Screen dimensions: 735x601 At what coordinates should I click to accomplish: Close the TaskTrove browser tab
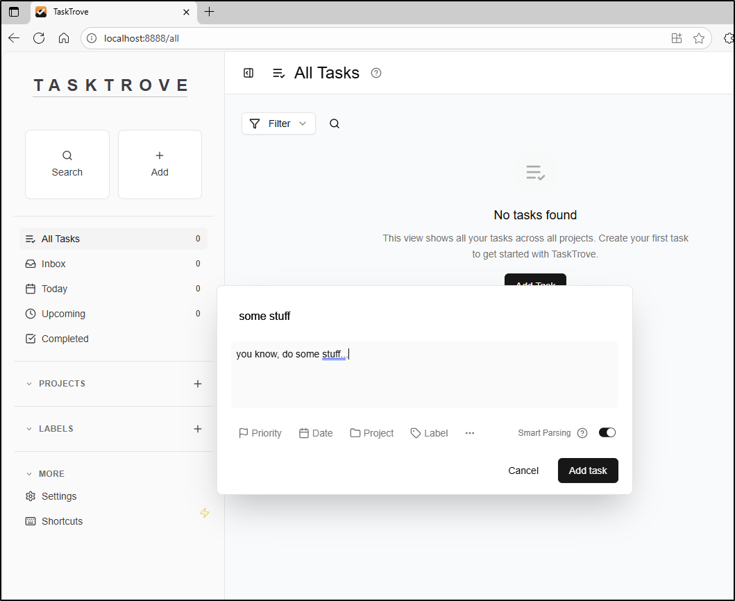pos(186,12)
